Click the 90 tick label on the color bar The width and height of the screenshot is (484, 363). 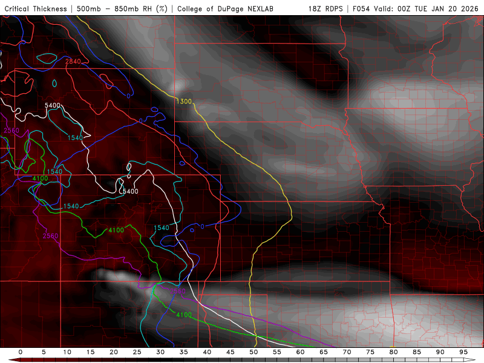440,352
